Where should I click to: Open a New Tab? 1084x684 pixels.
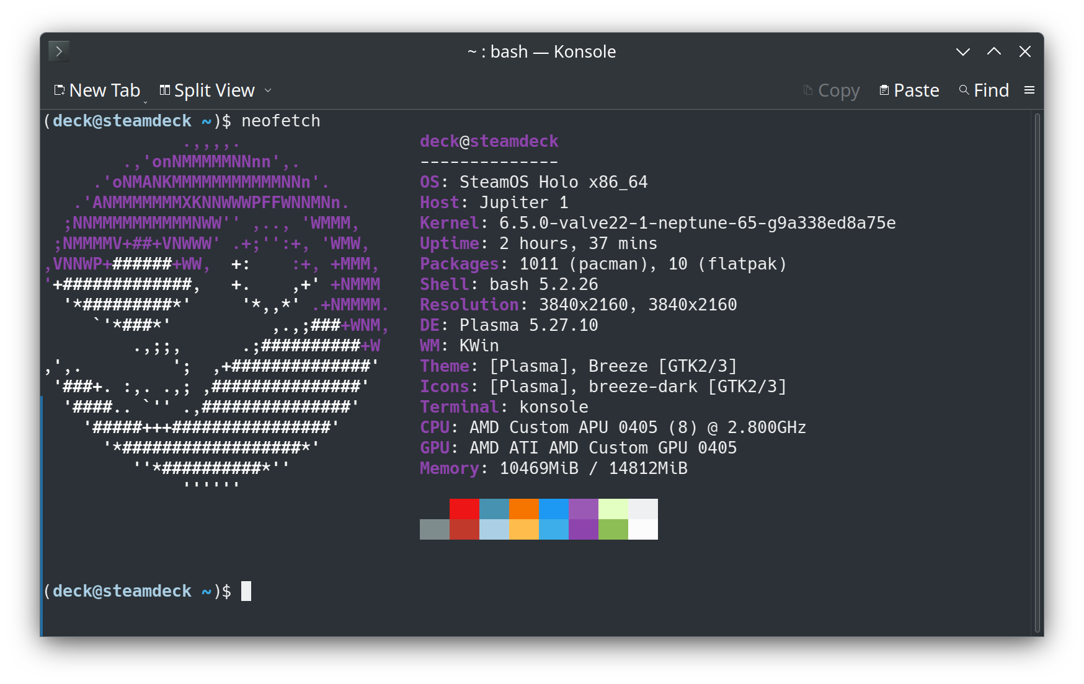click(97, 90)
